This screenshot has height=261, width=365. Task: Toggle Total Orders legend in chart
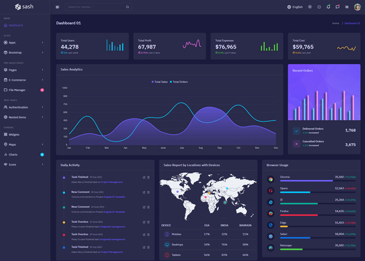(179, 82)
